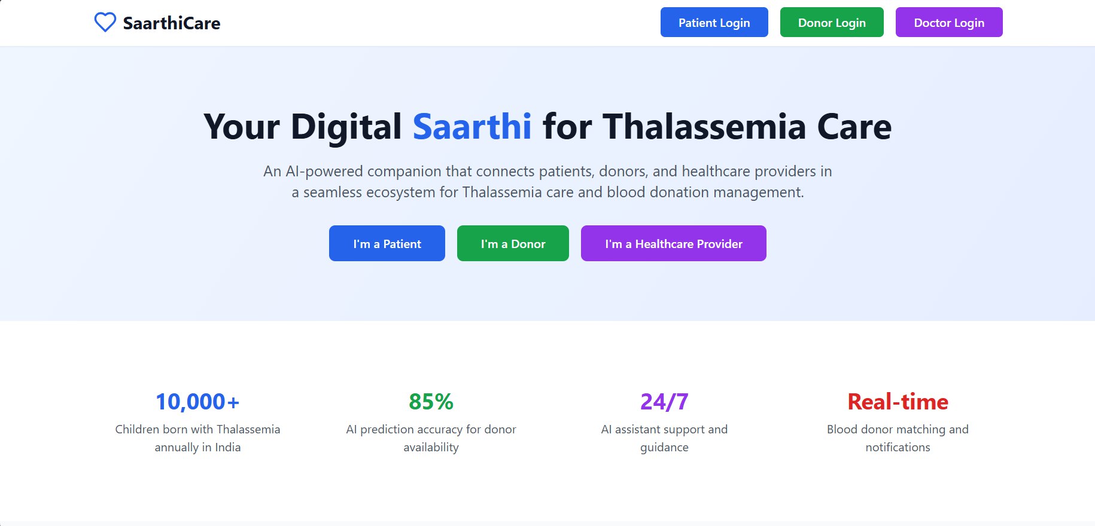Click the red Real-time statistic heading

pos(898,402)
